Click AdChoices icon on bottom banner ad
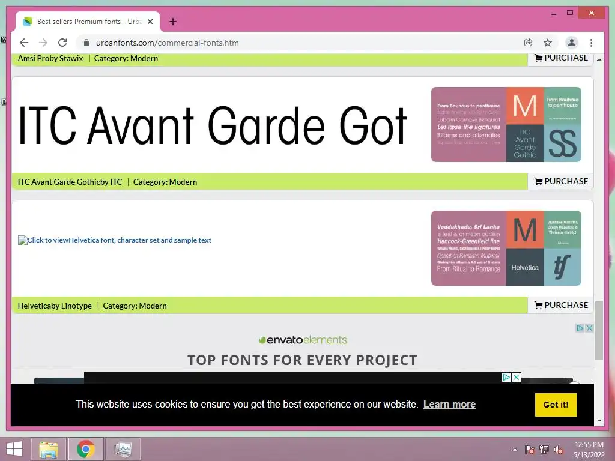The height and width of the screenshot is (461, 615). point(507,377)
